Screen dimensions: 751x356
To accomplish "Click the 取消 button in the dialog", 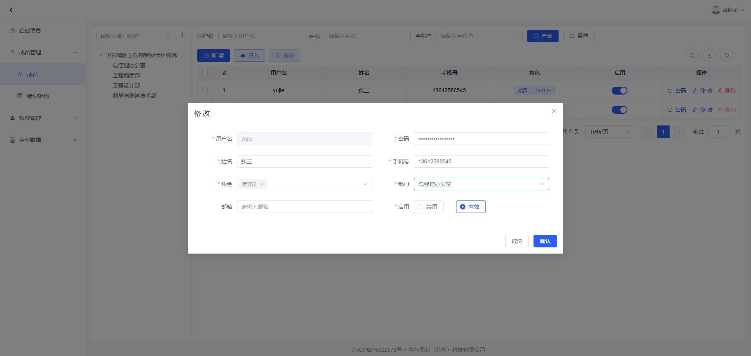I will click(517, 241).
